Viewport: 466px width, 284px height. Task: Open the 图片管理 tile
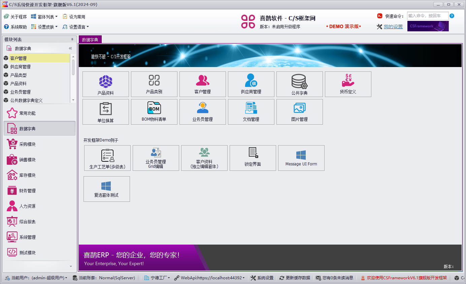coord(300,112)
